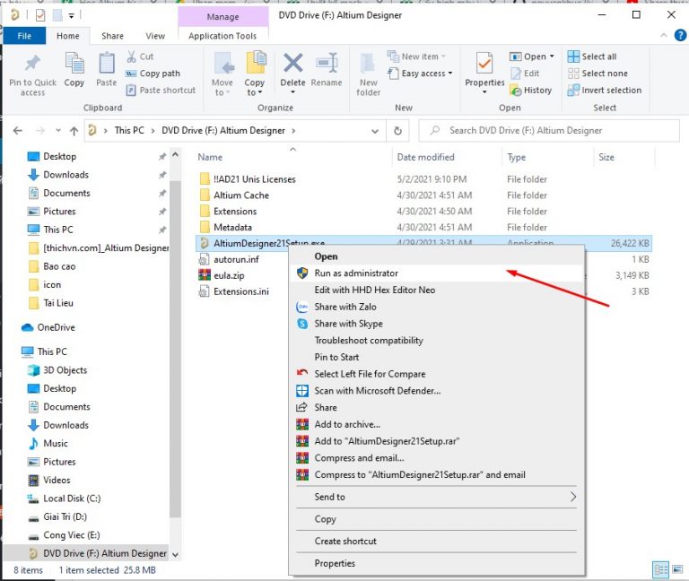The height and width of the screenshot is (581, 689).
Task: Choose Run as administrator in context menu
Action: [x=356, y=273]
